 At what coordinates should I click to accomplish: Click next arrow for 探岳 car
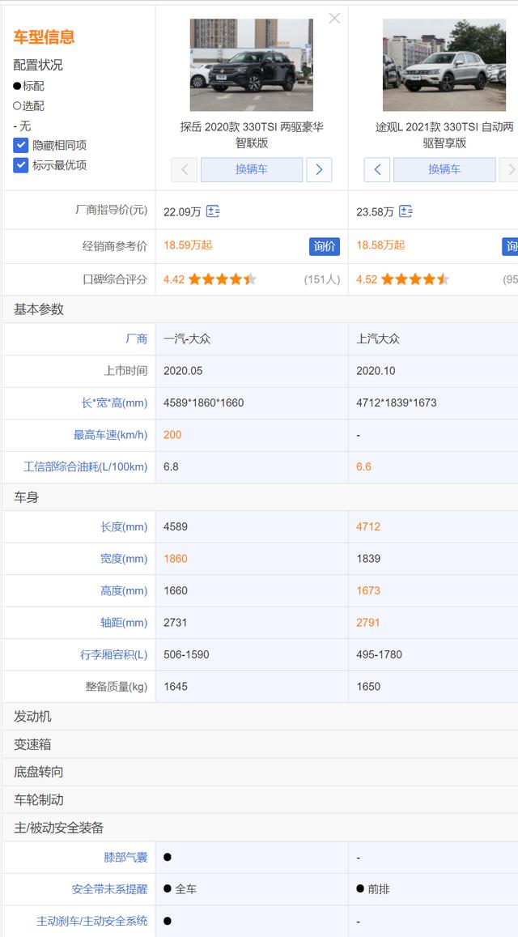point(319,170)
